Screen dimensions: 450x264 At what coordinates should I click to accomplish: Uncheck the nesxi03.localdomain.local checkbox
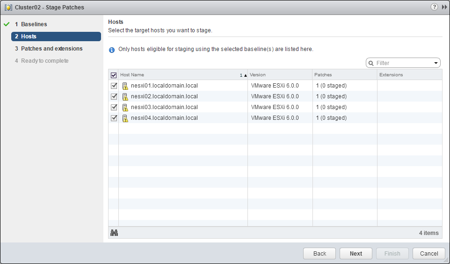(x=114, y=108)
